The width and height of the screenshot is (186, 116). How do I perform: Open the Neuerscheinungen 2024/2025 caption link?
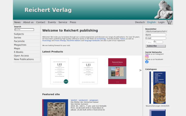pyautogui.click(x=157, y=106)
